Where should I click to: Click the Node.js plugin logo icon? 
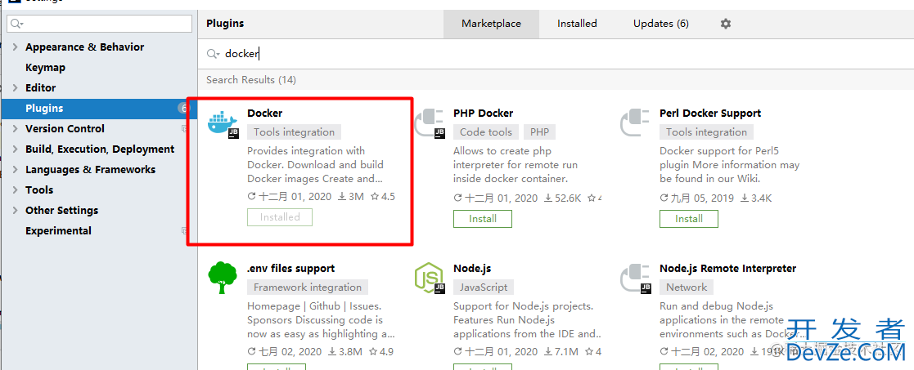[430, 278]
